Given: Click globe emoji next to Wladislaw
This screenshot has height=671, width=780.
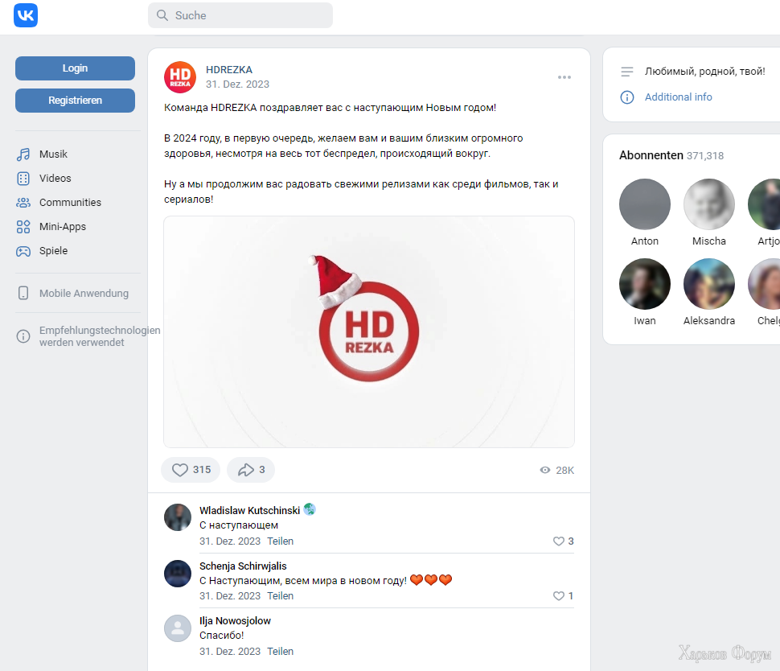Looking at the screenshot, I should coord(310,509).
